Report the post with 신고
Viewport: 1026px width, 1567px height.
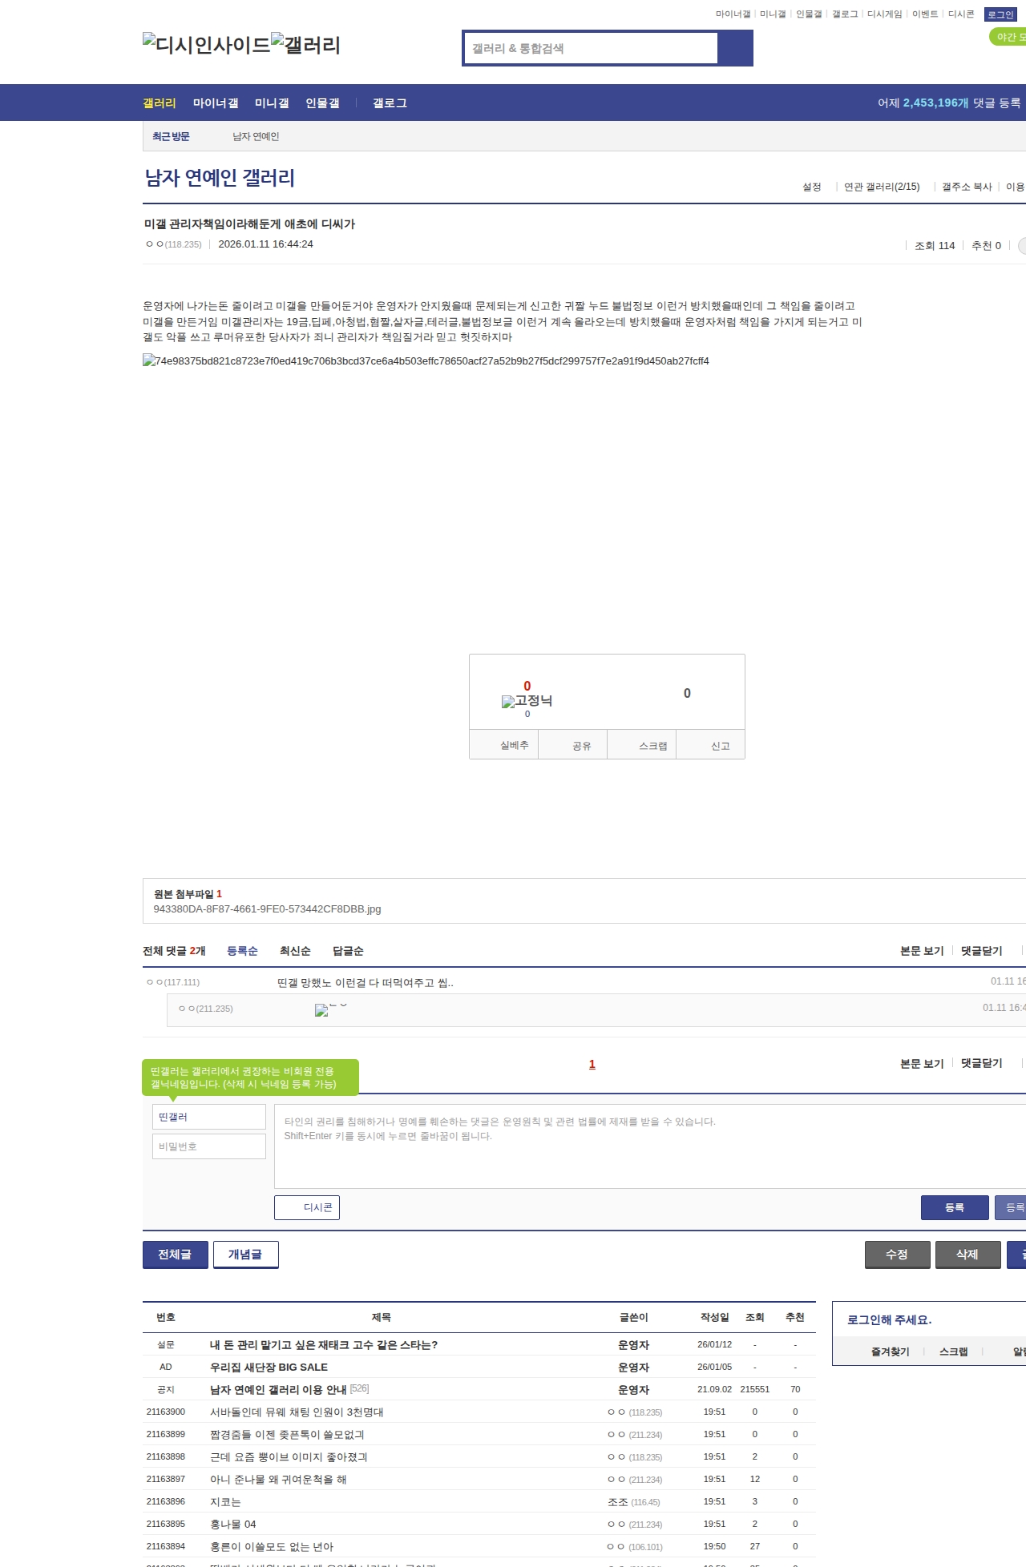[x=711, y=745]
